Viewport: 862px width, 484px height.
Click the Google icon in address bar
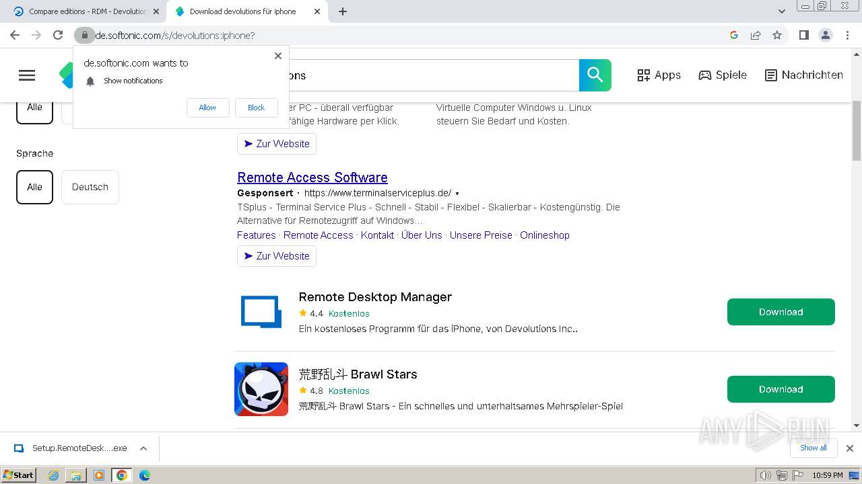(x=734, y=35)
